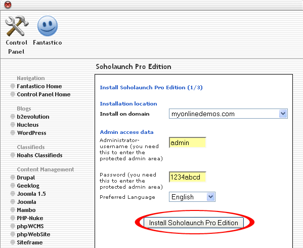Click the Install Soholaunch Pro Edition button

(x=194, y=223)
